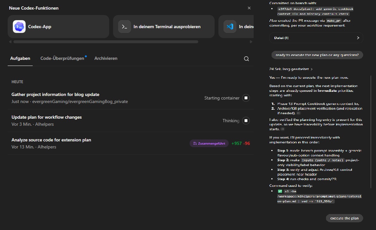Click ready to execute the new plan bubble

(x=317, y=55)
